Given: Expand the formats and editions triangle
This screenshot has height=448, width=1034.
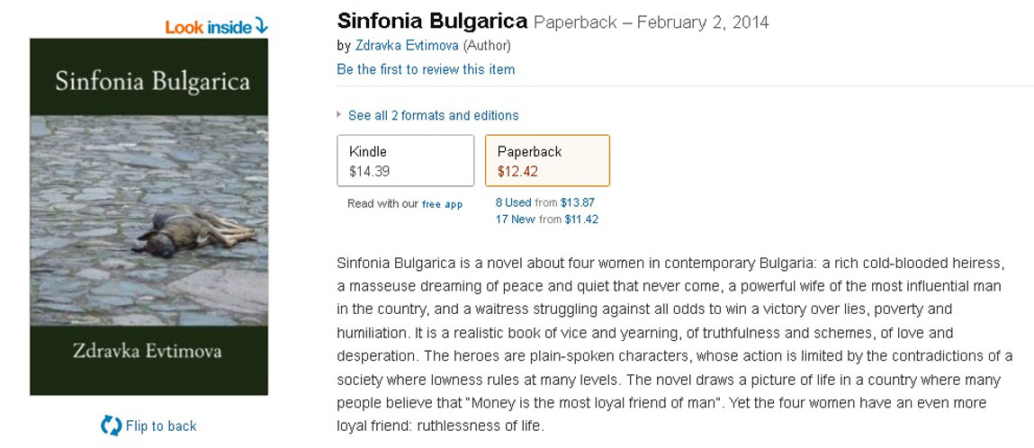Looking at the screenshot, I should click(x=339, y=115).
